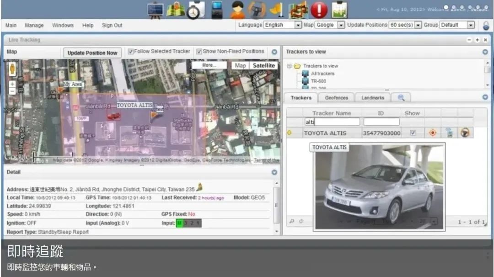Select TR-600 in the tracker tree
494x277 pixels.
pos(318,81)
